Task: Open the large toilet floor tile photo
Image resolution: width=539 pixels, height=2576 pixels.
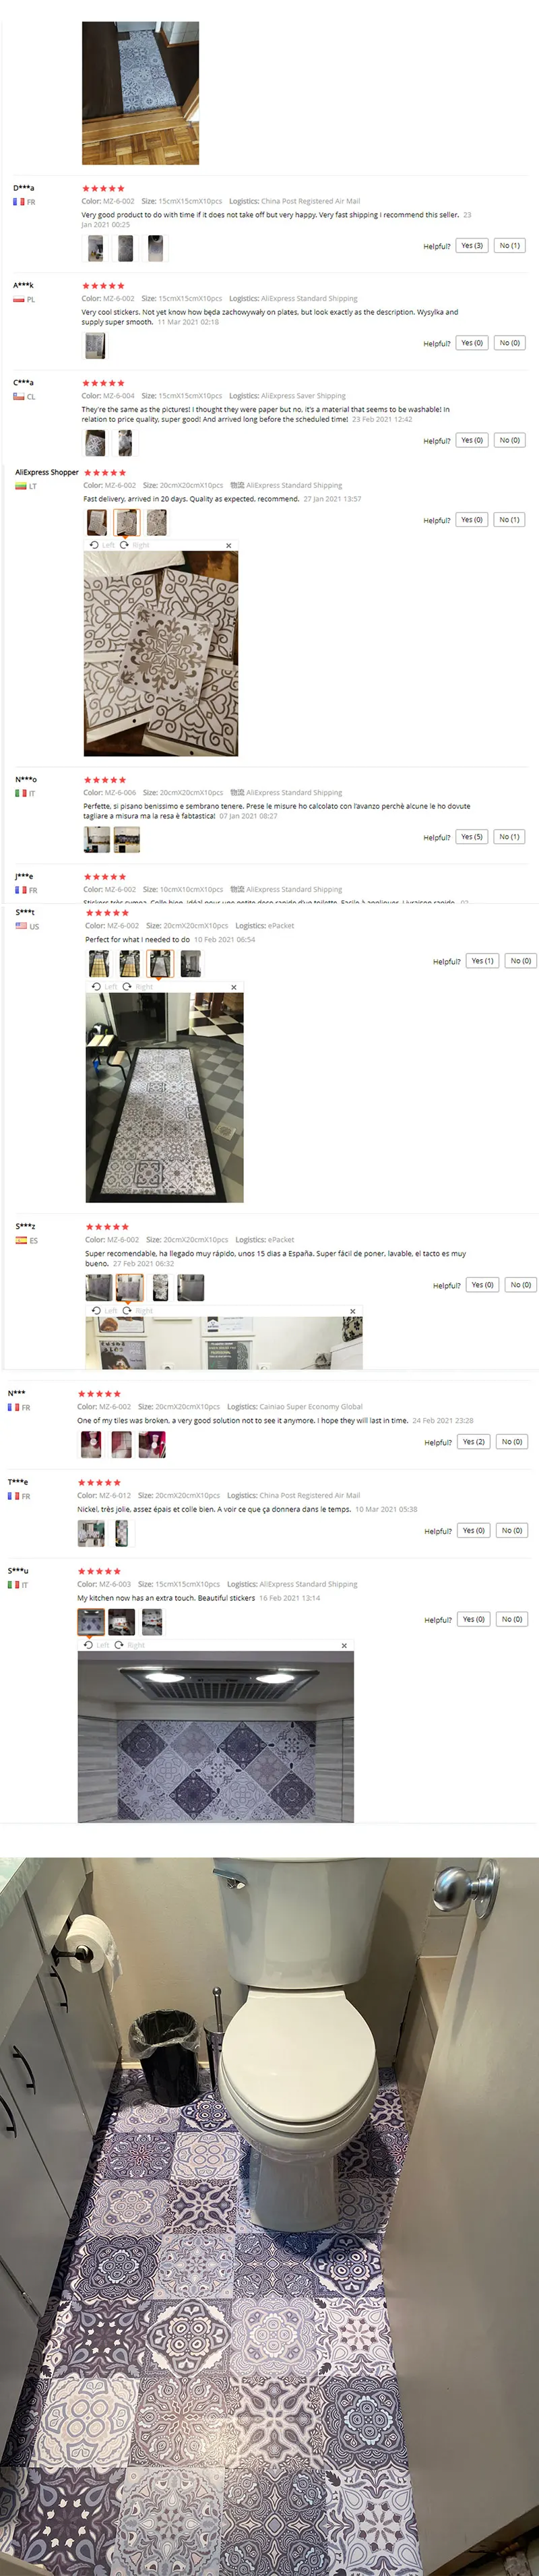Action: click(269, 2216)
